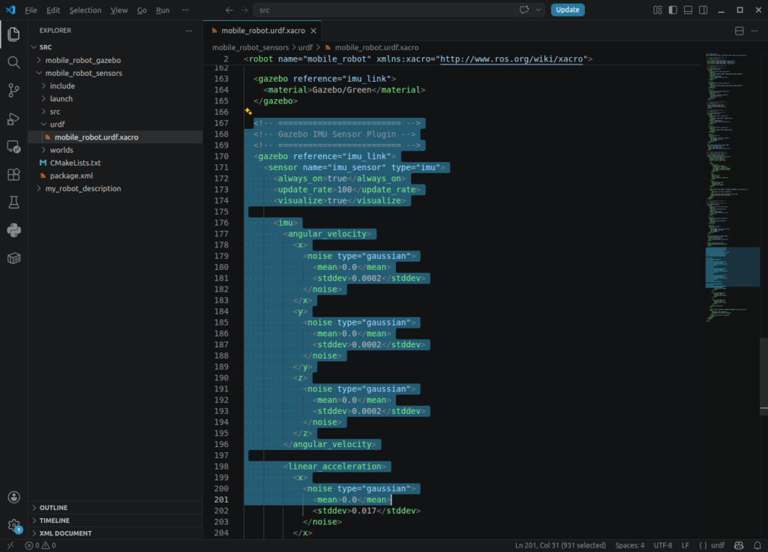Click the yellow sparkle code action icon

click(248, 112)
